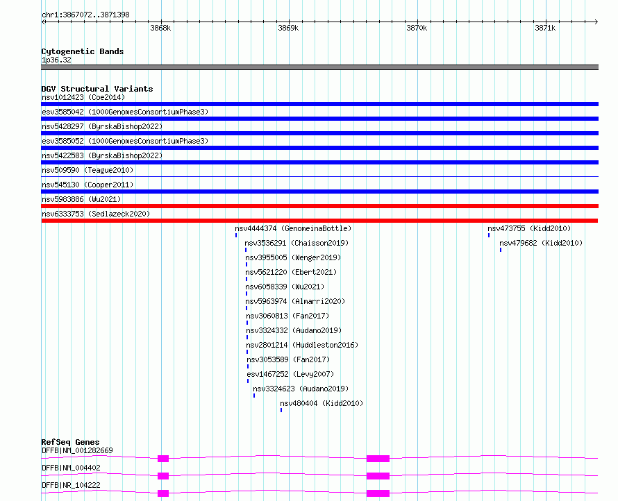The height and width of the screenshot is (501, 618).
Task: Select the esv3585042 1000Genomes variant label
Action: tap(125, 112)
